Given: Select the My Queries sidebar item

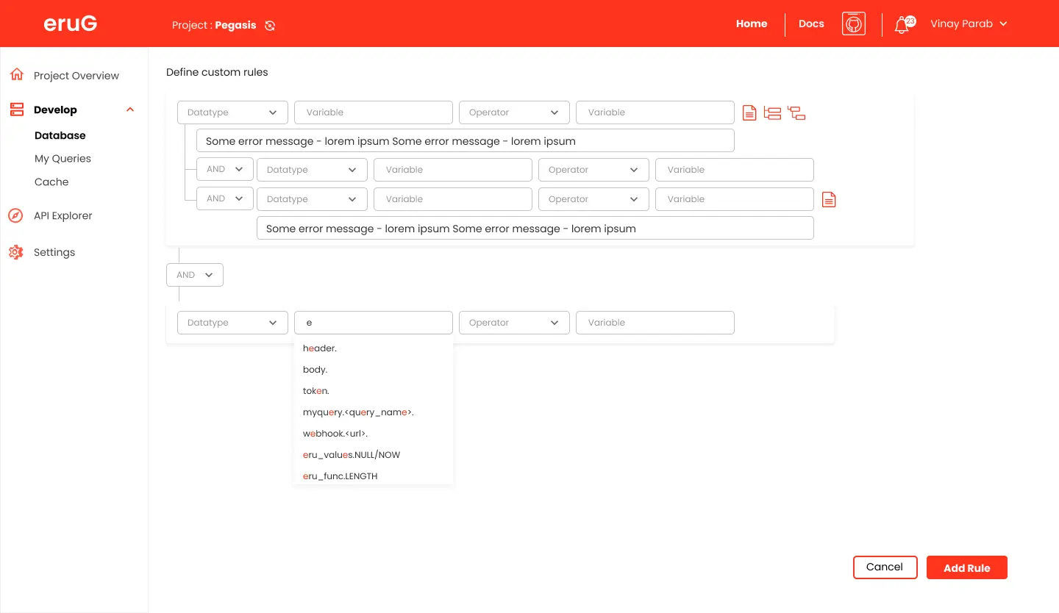Looking at the screenshot, I should pyautogui.click(x=63, y=159).
